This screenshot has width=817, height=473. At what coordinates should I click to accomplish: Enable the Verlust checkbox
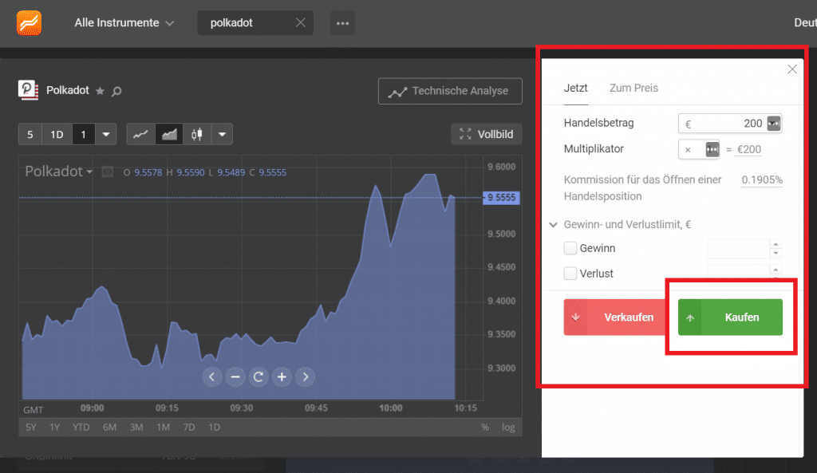570,274
